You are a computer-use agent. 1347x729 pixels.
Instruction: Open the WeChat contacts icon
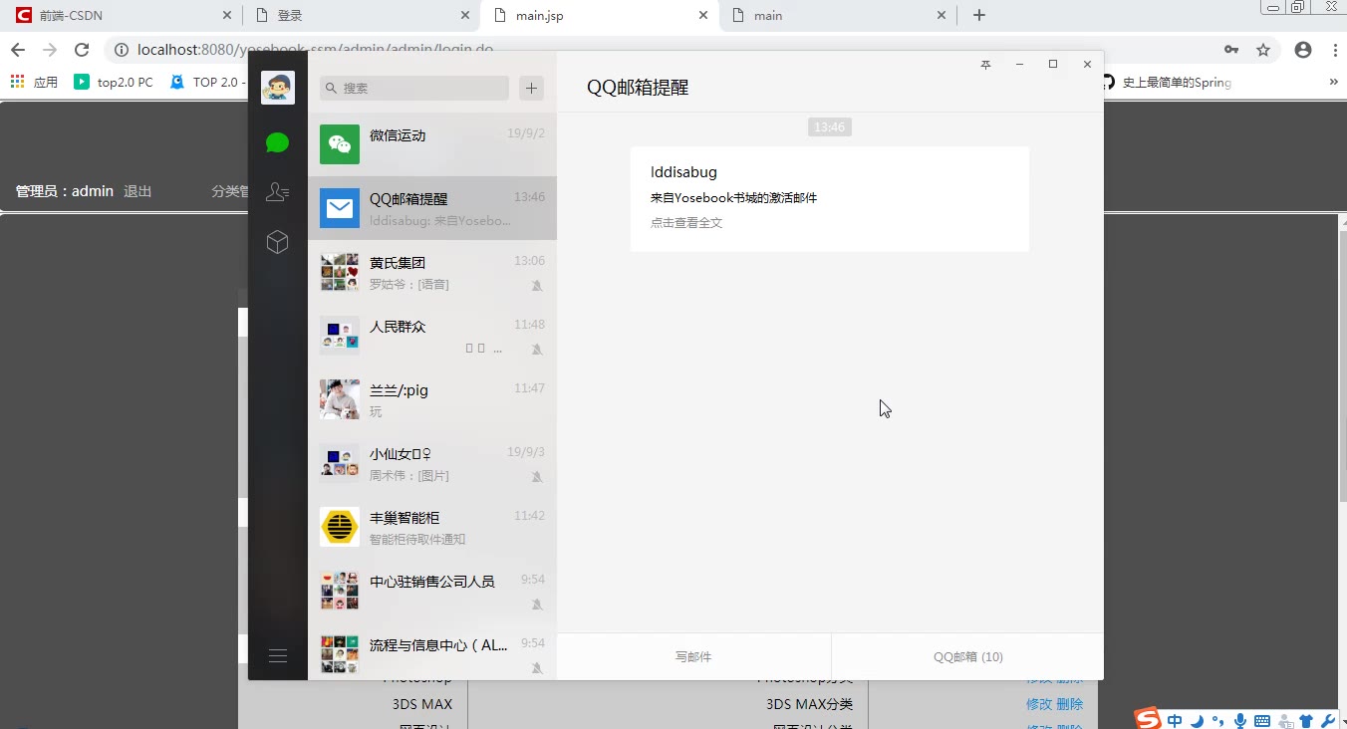click(x=278, y=192)
